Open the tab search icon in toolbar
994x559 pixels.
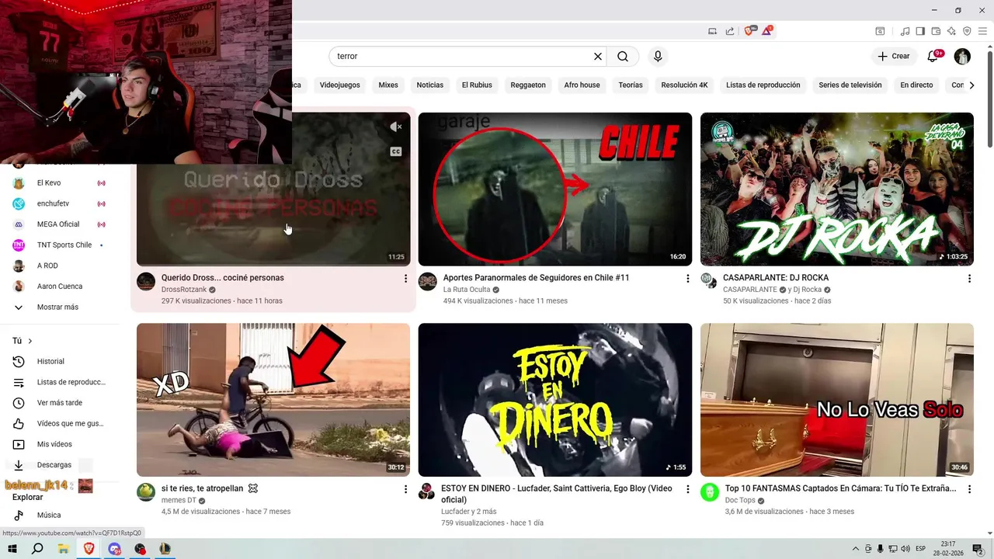(x=880, y=31)
